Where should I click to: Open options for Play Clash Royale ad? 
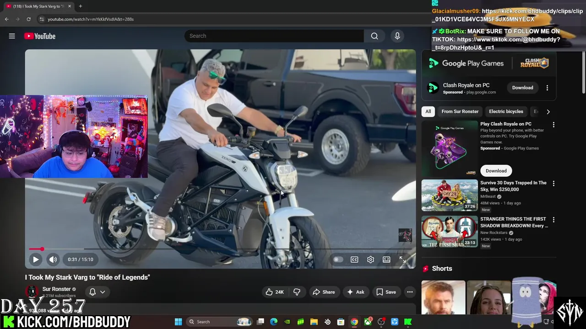click(553, 125)
